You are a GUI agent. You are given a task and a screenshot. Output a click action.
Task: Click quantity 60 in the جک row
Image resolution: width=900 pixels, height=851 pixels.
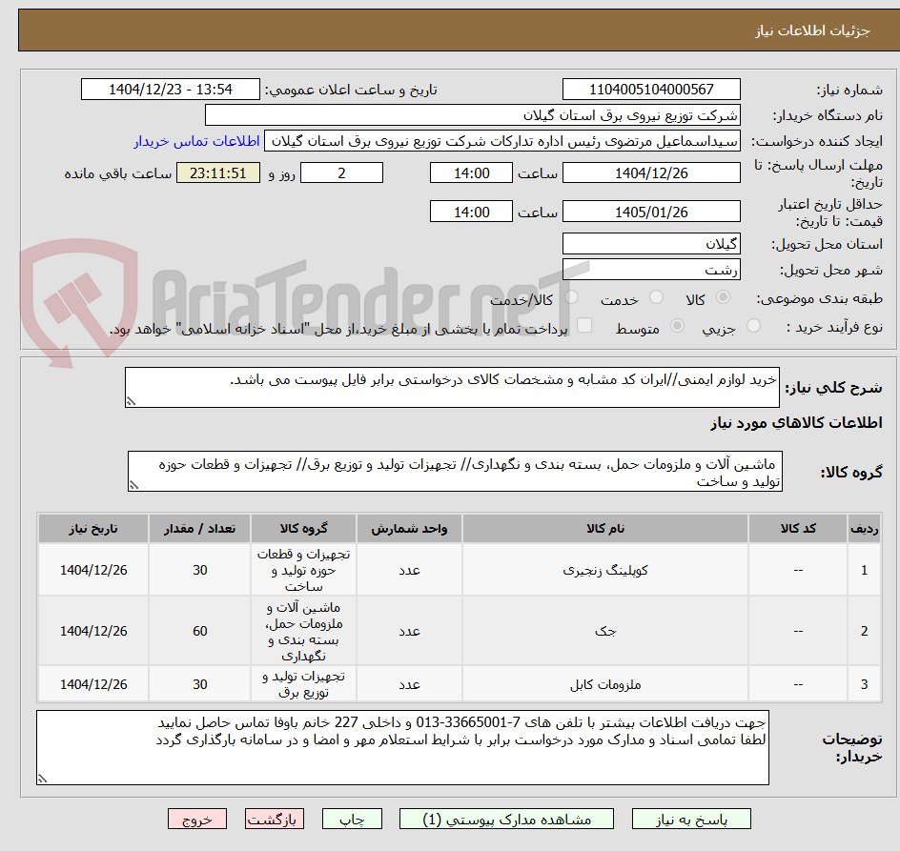coord(200,631)
